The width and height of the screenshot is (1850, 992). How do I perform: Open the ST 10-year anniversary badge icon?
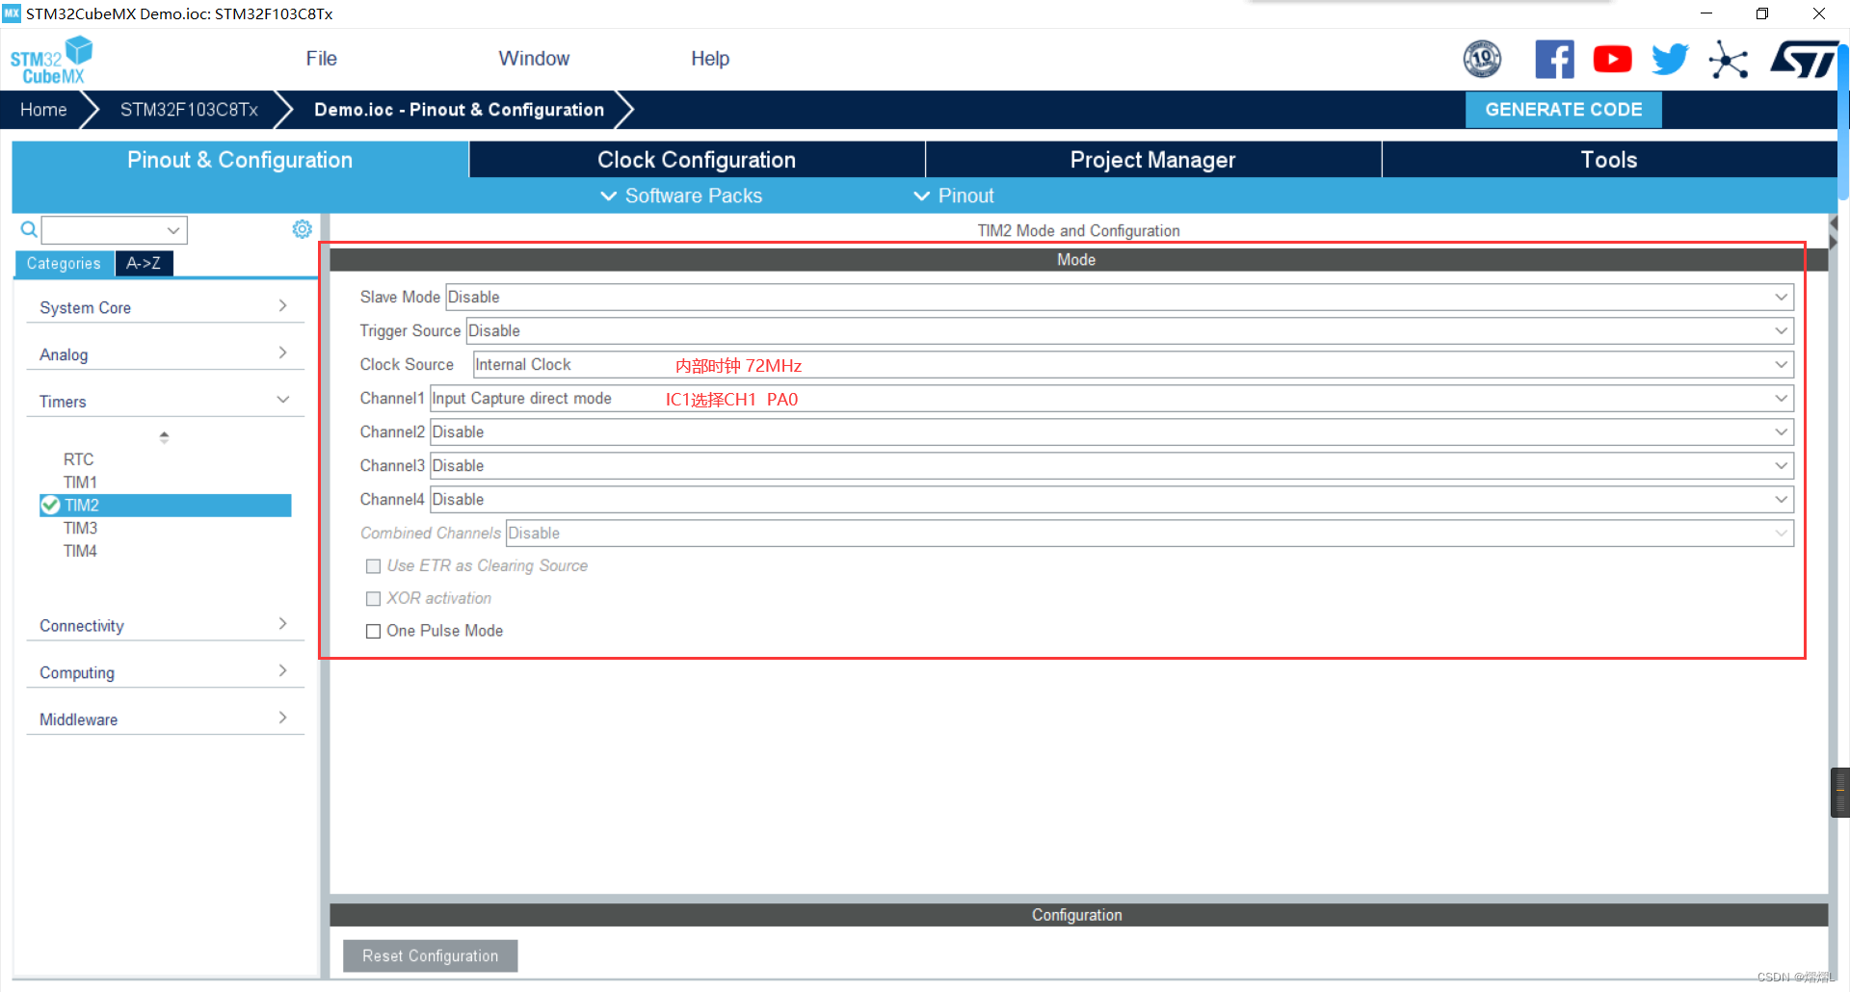click(1482, 60)
